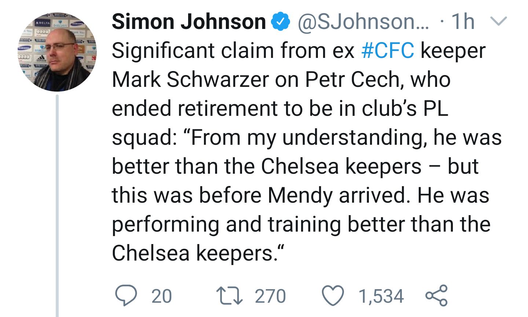Click the retweet count of 270
This screenshot has height=317, width=528.
[x=270, y=296]
